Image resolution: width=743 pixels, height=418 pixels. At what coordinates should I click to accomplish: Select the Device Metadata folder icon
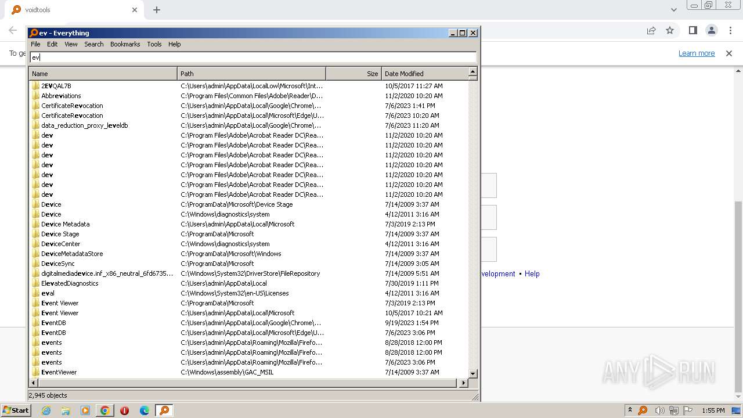[35, 224]
